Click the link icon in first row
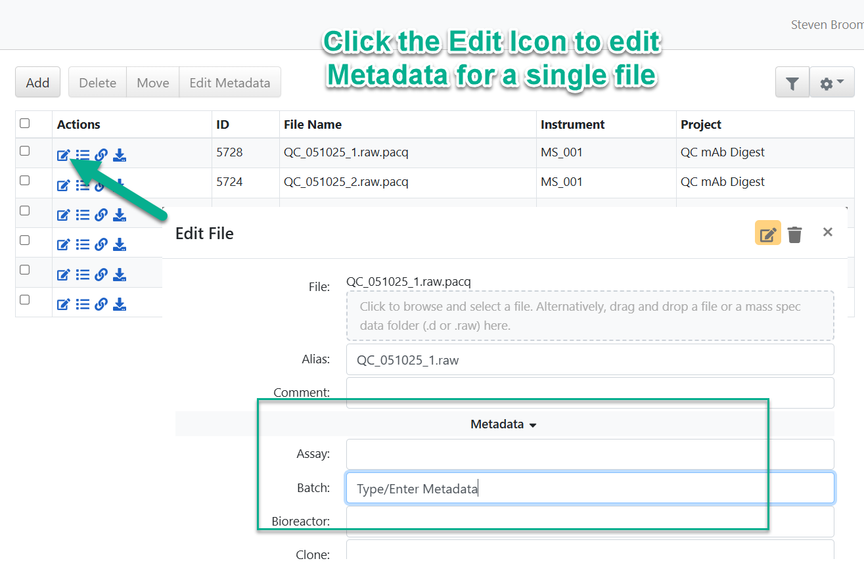The height and width of the screenshot is (563, 864). pos(101,156)
